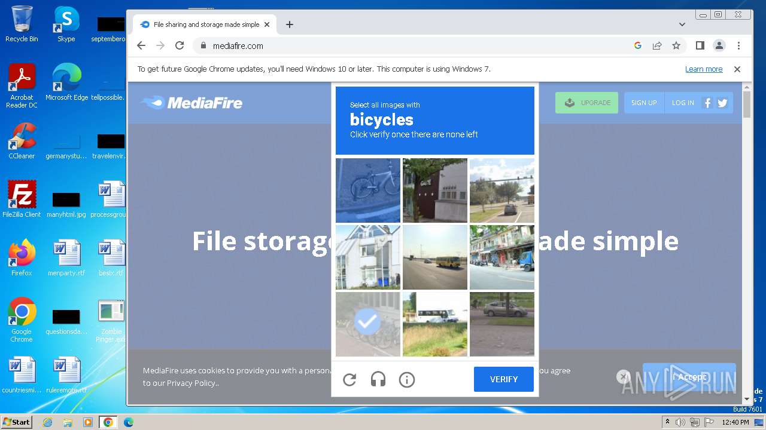The height and width of the screenshot is (430, 766).
Task: Select the CCleaner desktop shortcut
Action: pyautogui.click(x=22, y=141)
